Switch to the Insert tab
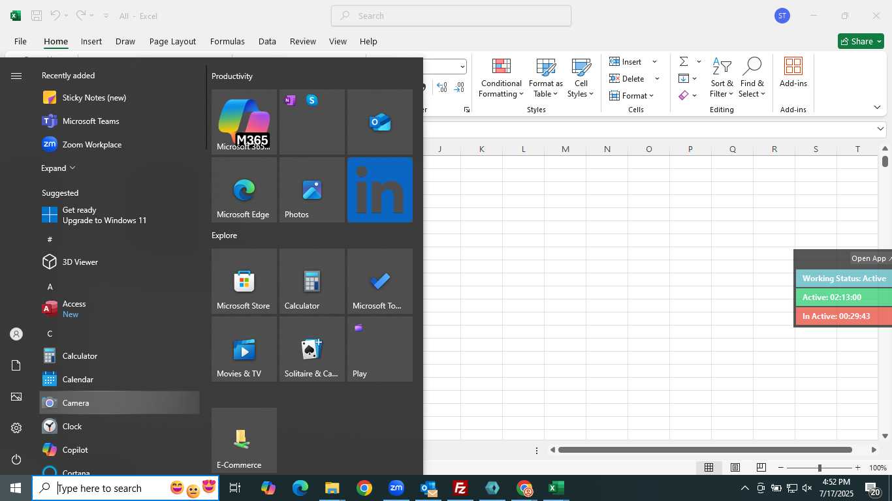 click(x=91, y=41)
